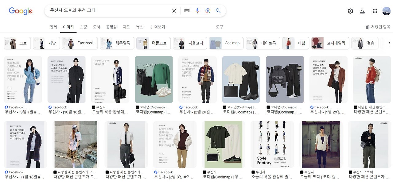Open the Search Labs flask icon
Screen dimensions: 393x184
[x=362, y=10]
